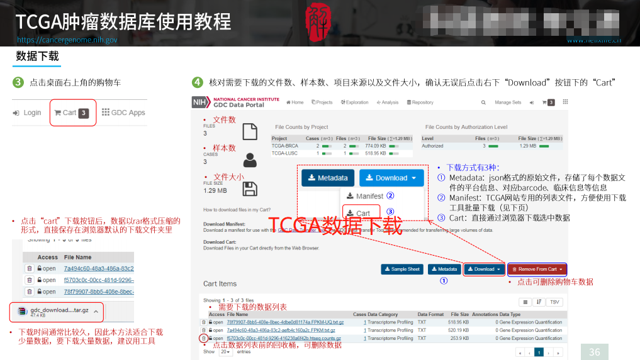640x360 pixels.
Task: Click the 774.09 KB file size cell
Action: 376,146
